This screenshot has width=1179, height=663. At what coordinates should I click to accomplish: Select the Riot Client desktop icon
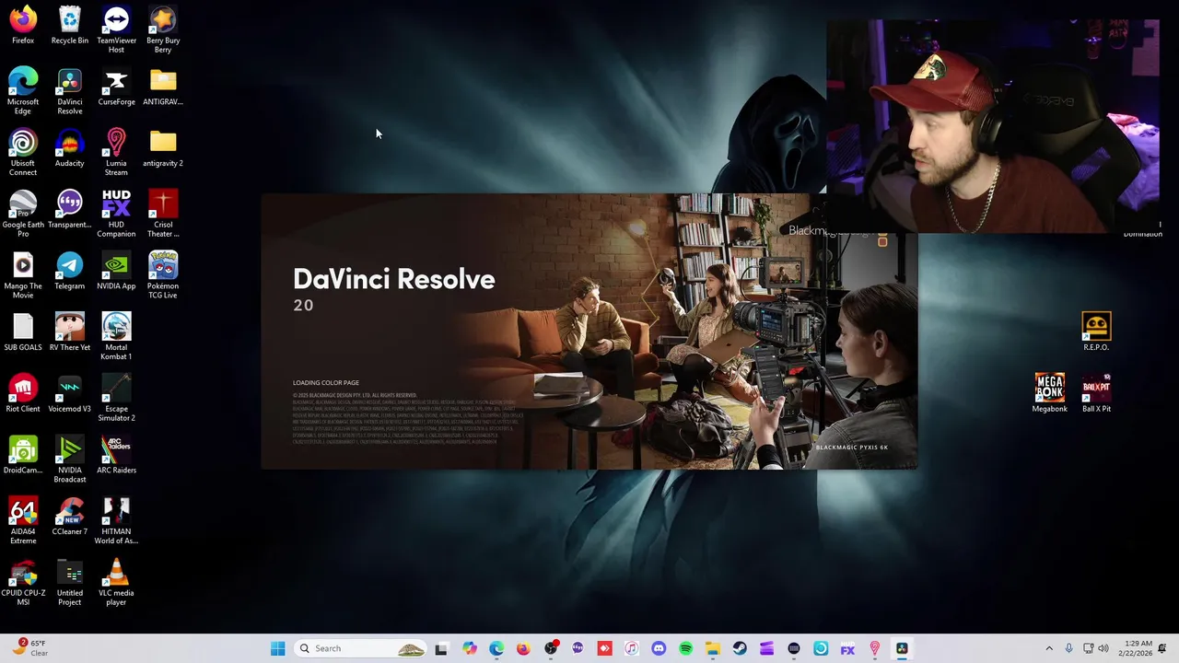point(23,394)
